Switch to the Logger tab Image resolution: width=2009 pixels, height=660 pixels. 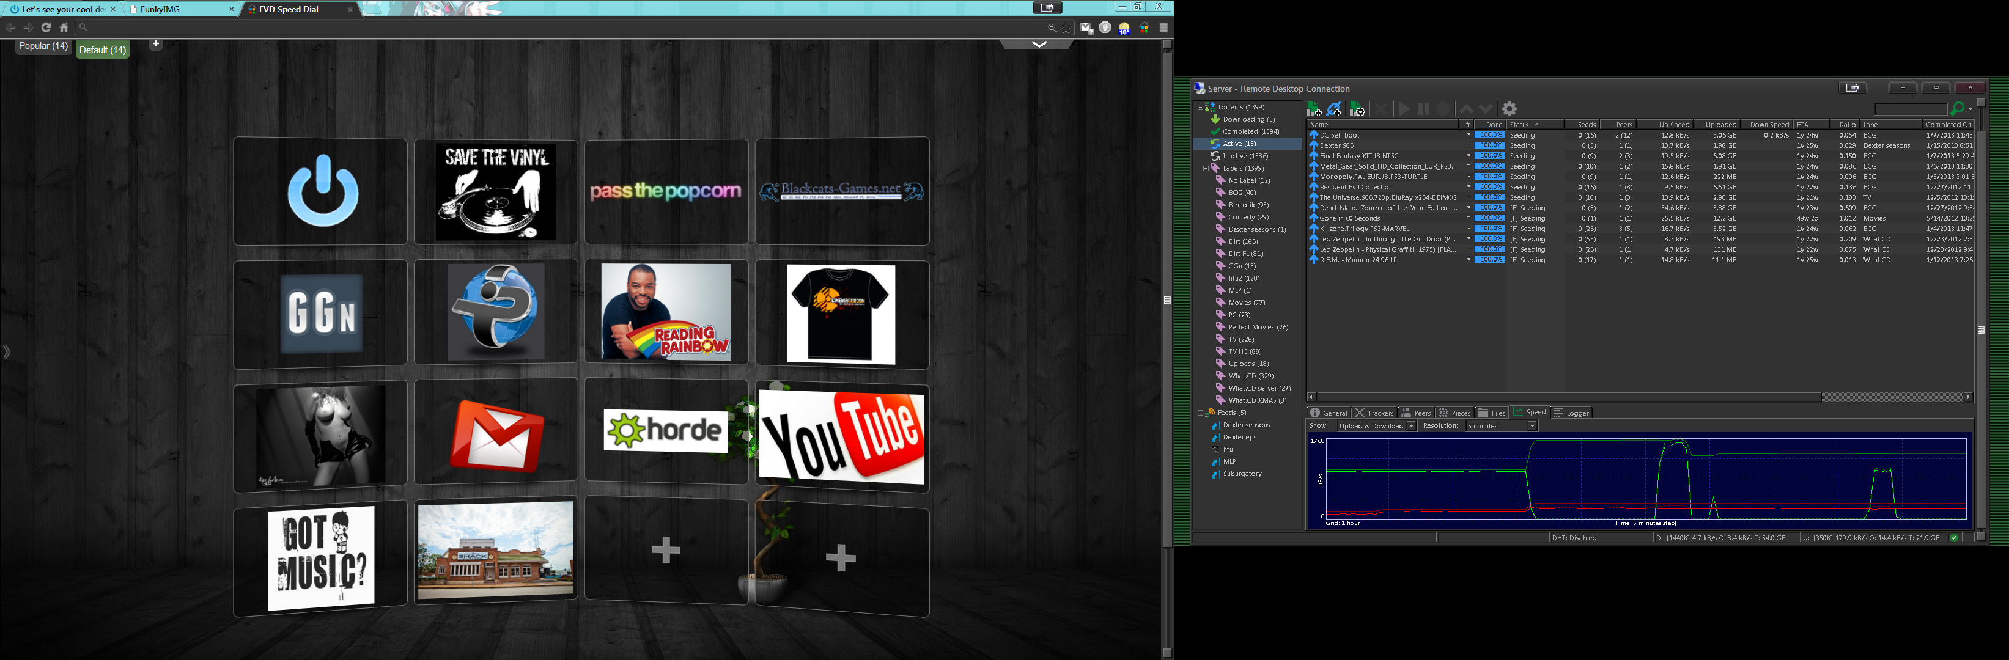coord(1571,413)
